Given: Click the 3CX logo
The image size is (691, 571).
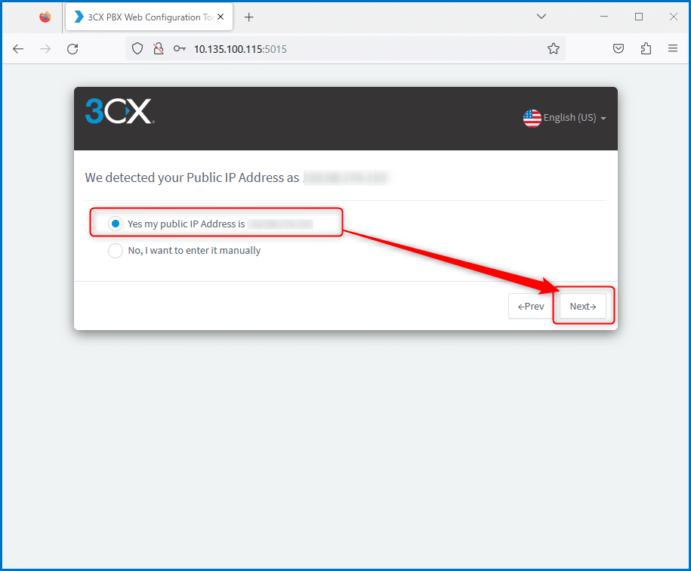Looking at the screenshot, I should click(x=120, y=111).
